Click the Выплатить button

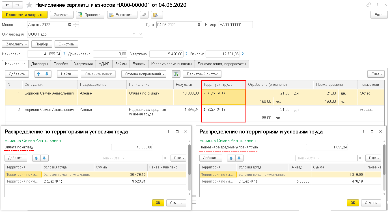point(122,15)
